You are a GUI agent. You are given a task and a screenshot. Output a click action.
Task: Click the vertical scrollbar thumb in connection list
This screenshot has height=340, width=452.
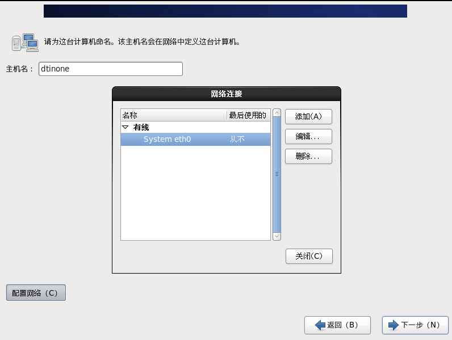click(x=277, y=174)
